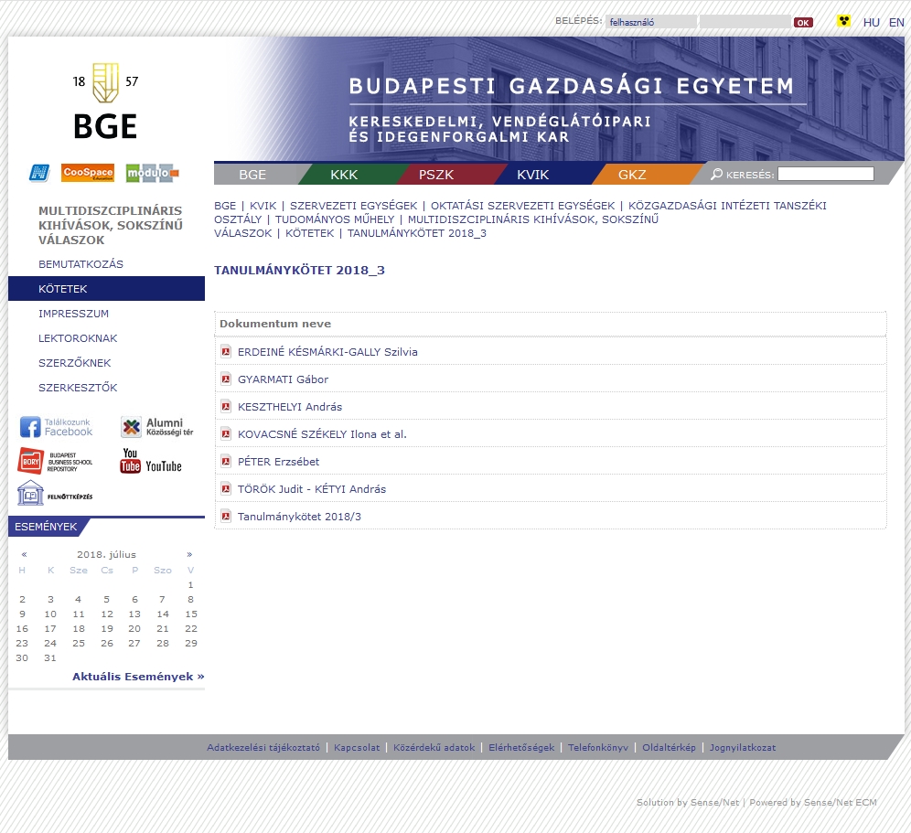Open Szerzőknek in side menu

74,363
